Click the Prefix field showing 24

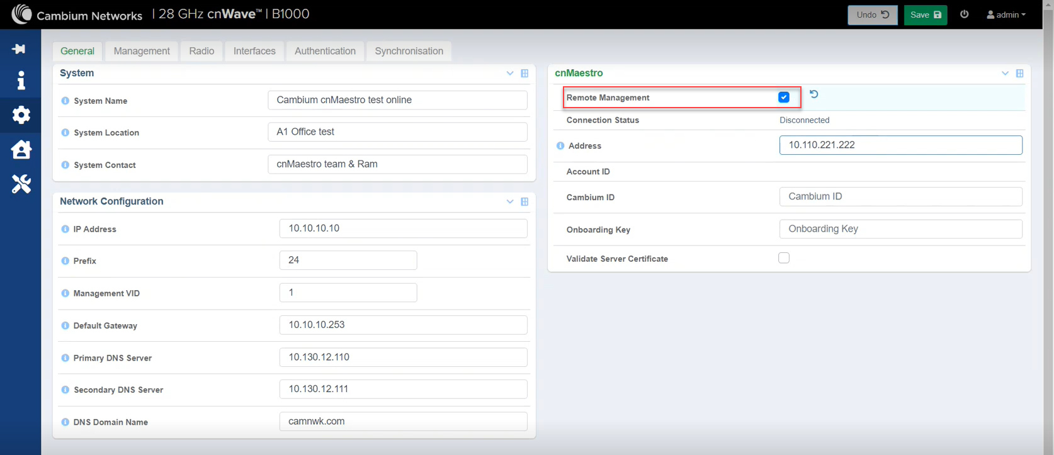tap(348, 260)
